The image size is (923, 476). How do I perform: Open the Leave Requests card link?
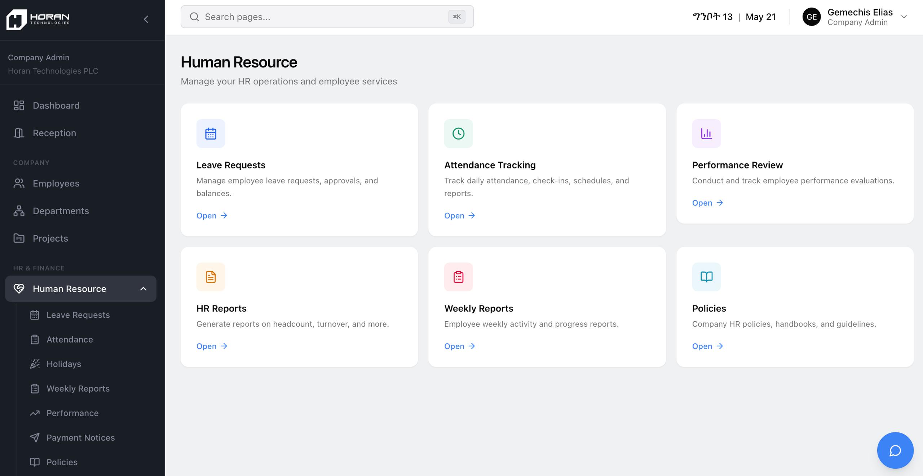pyautogui.click(x=212, y=216)
